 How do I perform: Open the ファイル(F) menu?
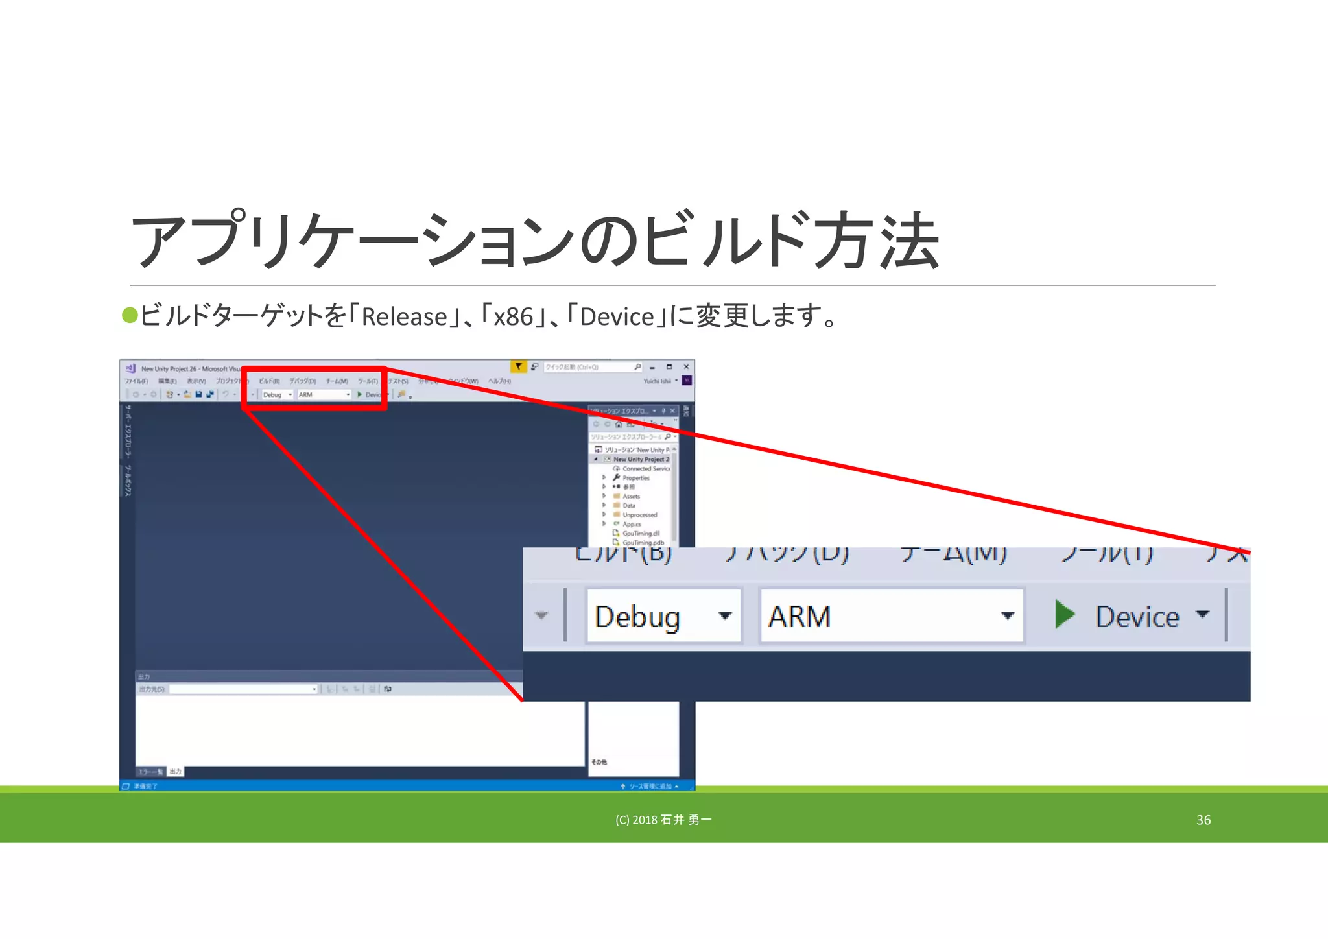click(x=136, y=381)
